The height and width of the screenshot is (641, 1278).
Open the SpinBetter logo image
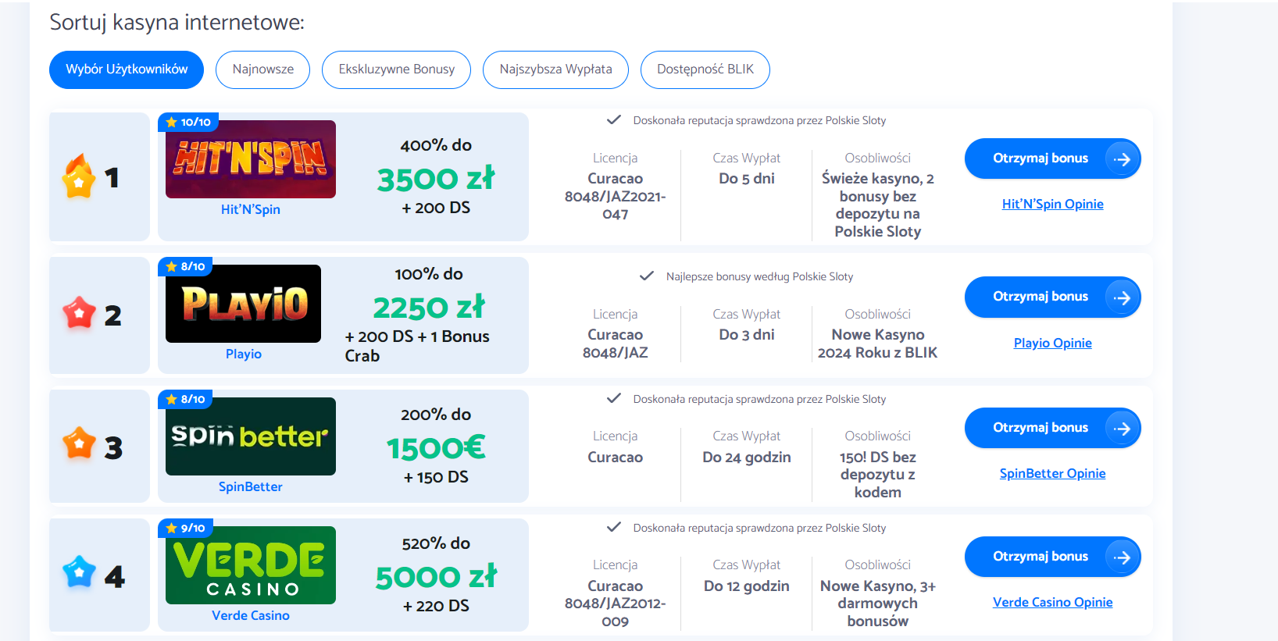(251, 436)
